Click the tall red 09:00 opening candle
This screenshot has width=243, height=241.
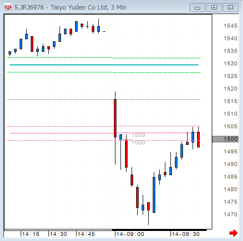coord(115,118)
